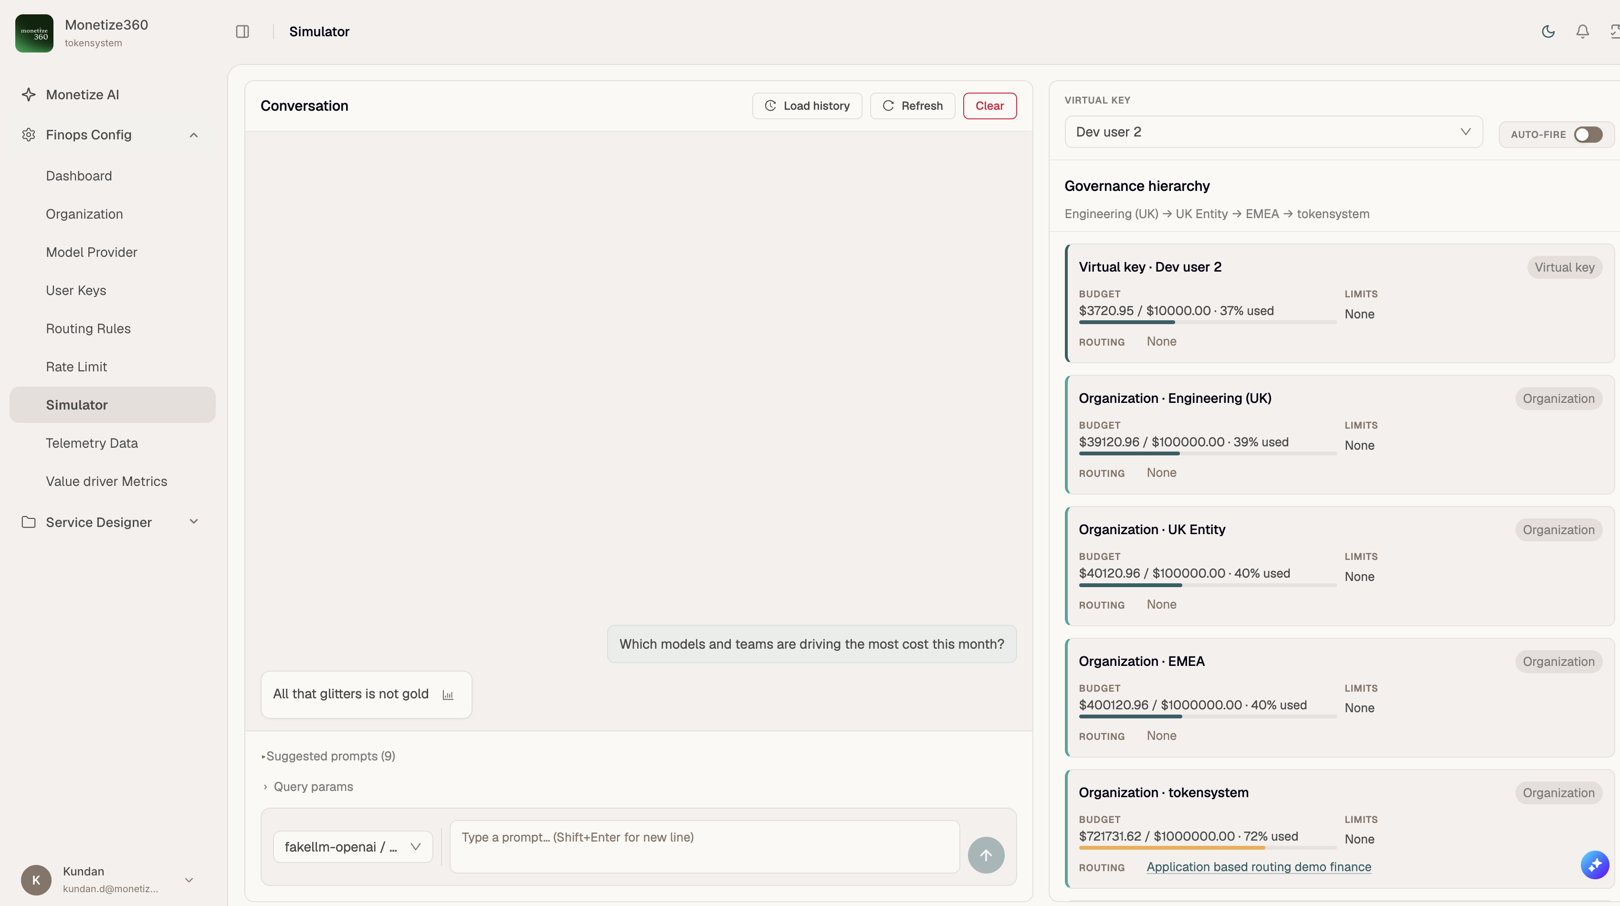This screenshot has height=906, width=1620.
Task: Expand Query params section
Action: coord(307,787)
